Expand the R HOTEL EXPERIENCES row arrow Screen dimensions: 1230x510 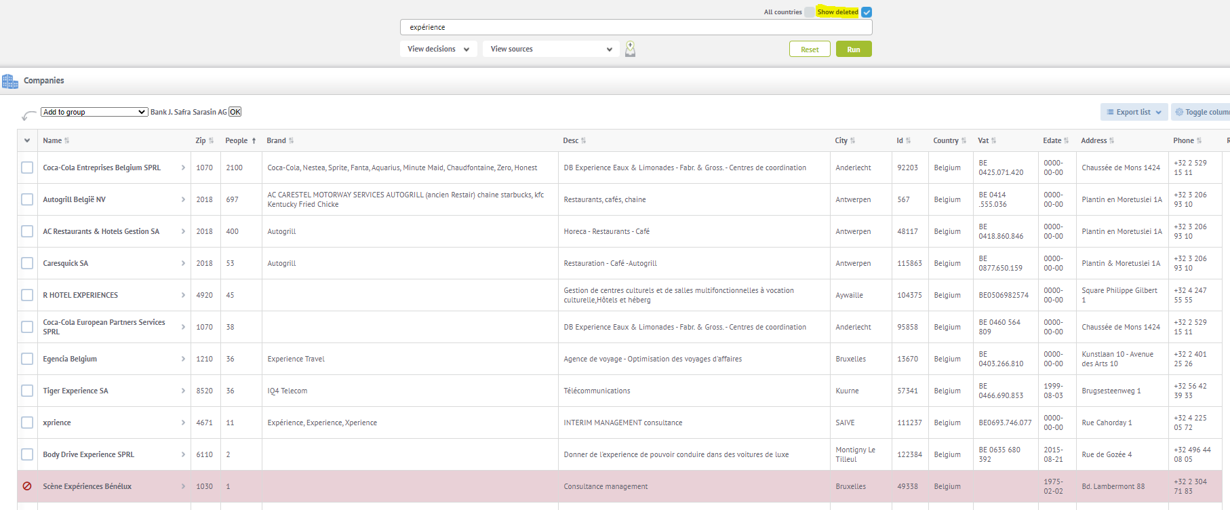[183, 295]
